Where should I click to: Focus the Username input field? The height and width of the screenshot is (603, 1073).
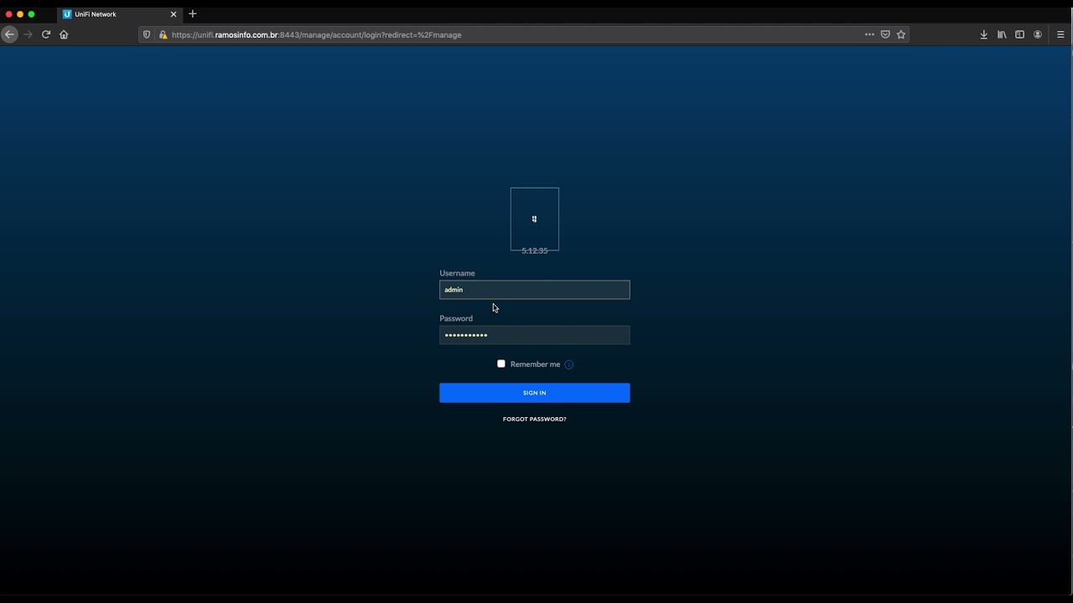pos(535,290)
